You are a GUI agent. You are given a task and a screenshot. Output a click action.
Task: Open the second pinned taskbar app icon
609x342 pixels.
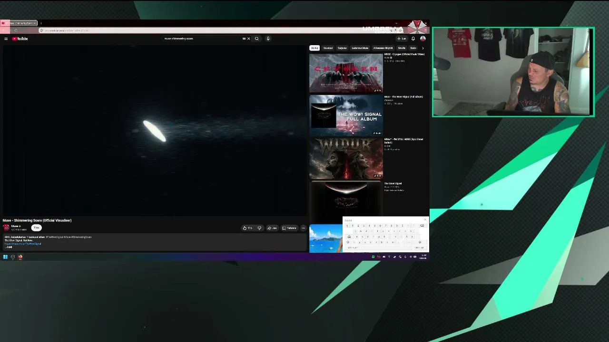click(x=13, y=257)
